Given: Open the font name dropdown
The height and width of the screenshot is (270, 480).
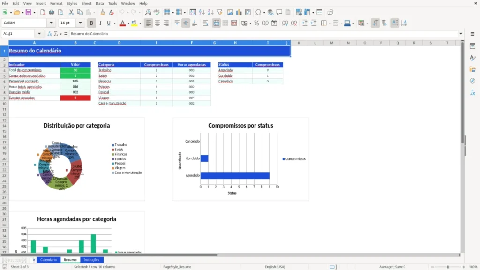Looking at the screenshot, I should 51,23.
